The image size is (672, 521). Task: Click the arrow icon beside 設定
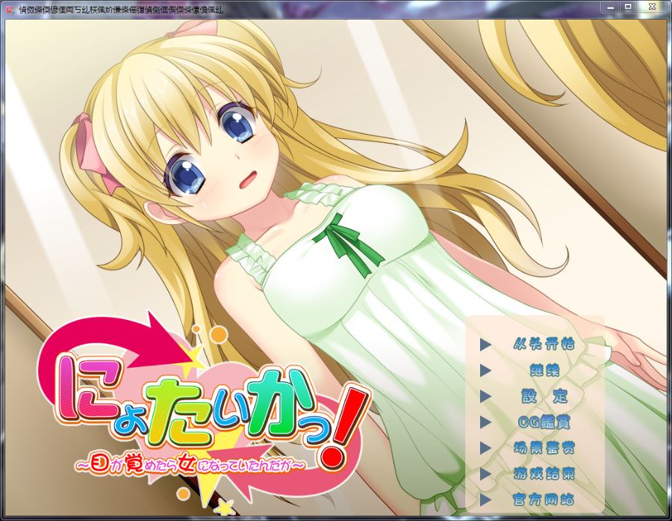click(485, 396)
